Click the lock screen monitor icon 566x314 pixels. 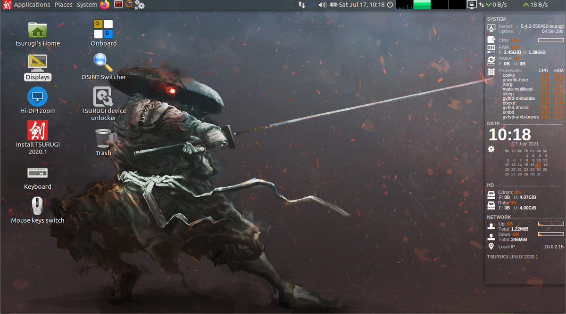pos(471,5)
